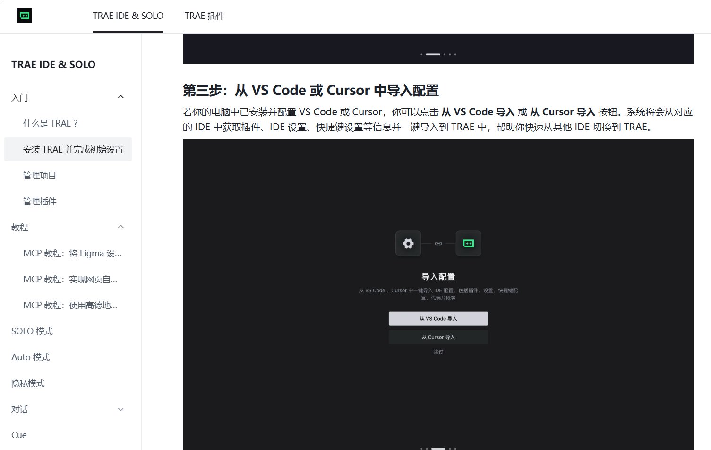Screen dimensions: 711x450
Task: Open MCP 教程：实现网页自... page
Action: coord(70,280)
